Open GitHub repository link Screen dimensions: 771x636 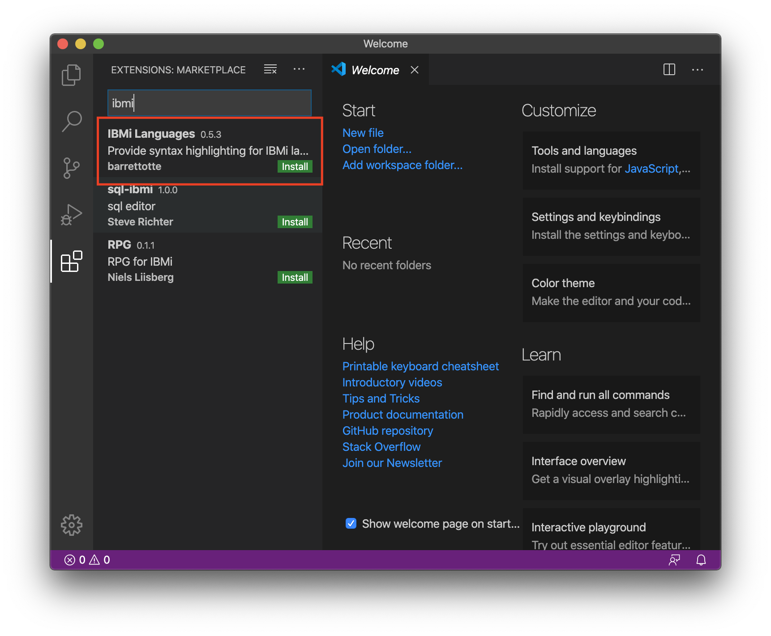[x=388, y=431]
